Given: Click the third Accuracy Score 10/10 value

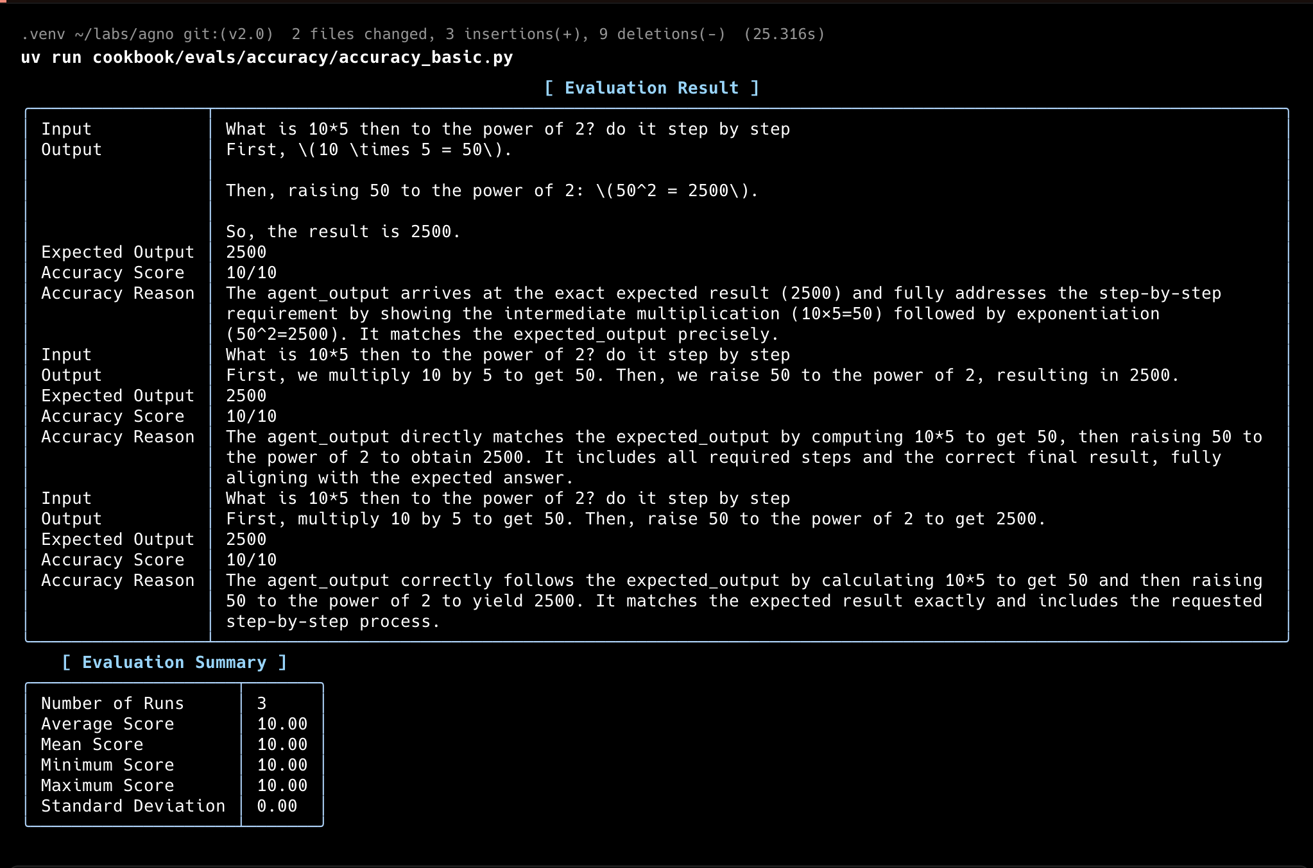Looking at the screenshot, I should pos(251,560).
